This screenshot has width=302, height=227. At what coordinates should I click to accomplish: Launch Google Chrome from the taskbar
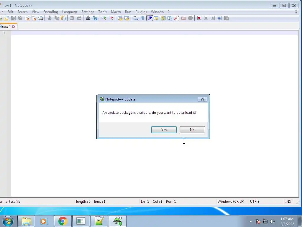coord(63,221)
